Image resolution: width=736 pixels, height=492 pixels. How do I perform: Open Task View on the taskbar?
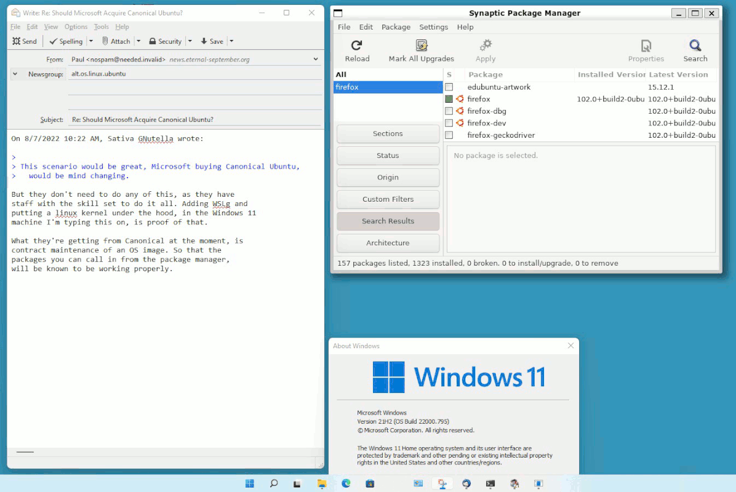tap(297, 483)
